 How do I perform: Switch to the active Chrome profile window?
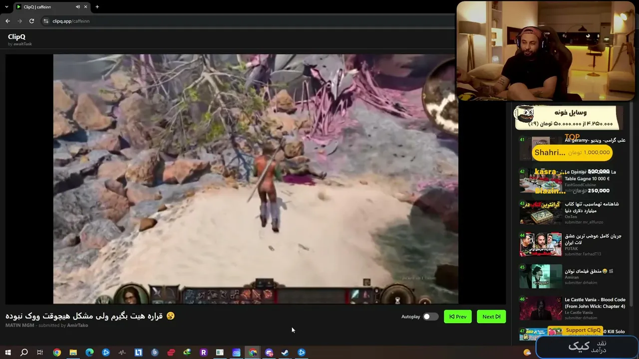pyautogui.click(x=253, y=353)
